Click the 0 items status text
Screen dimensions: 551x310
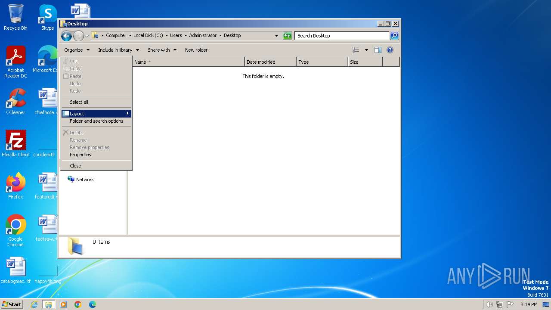click(101, 242)
